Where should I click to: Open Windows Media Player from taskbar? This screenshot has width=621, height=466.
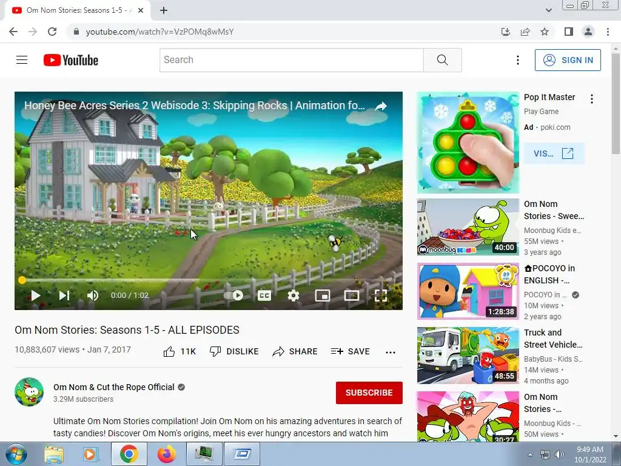coord(91,454)
